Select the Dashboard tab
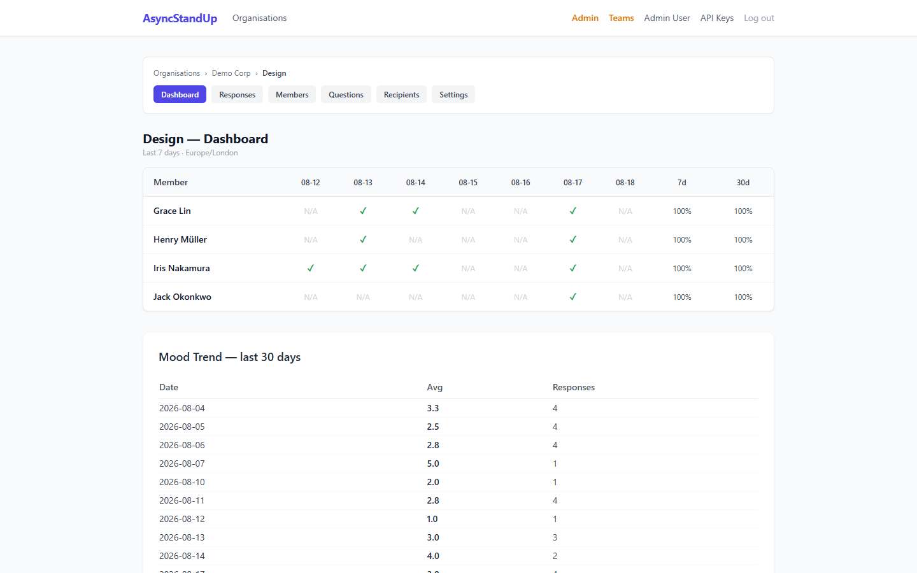The image size is (917, 573). (180, 94)
